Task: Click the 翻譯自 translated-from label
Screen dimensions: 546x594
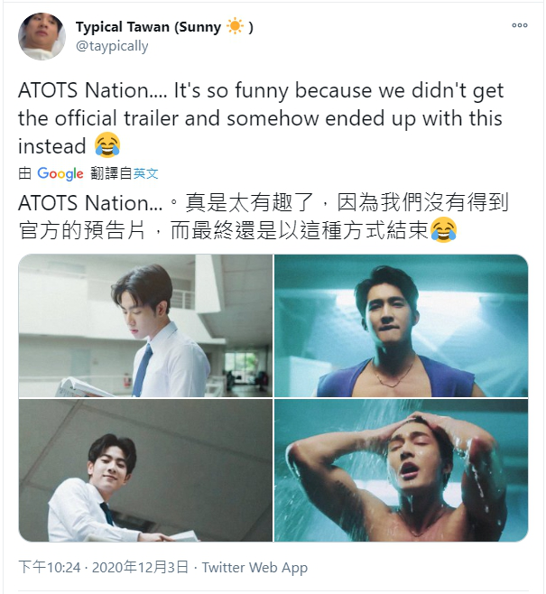Action: click(x=111, y=173)
